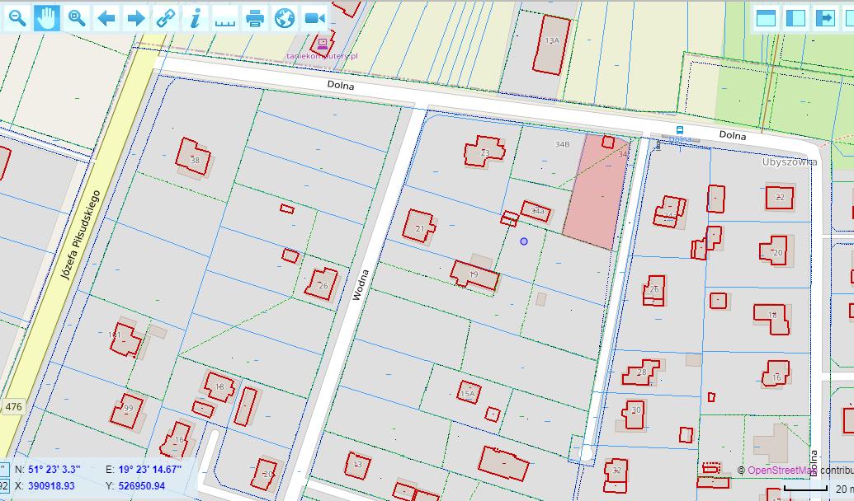Click building number 99
Viewport: 854px width, 501px height.
coord(129,408)
